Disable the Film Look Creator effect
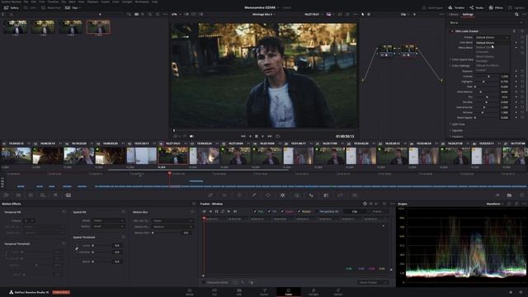The height and width of the screenshot is (297, 528). 452,31
